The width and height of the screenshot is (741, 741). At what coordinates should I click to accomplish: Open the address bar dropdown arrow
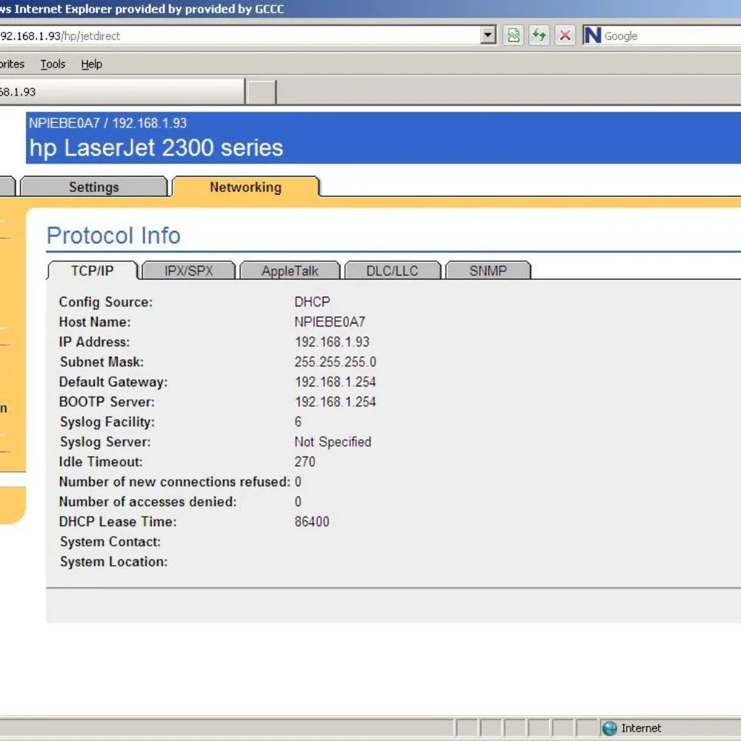488,35
